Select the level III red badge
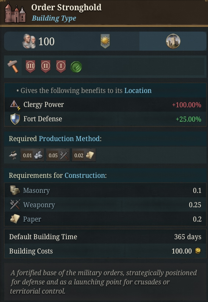The image size is (208, 302). coord(30,66)
